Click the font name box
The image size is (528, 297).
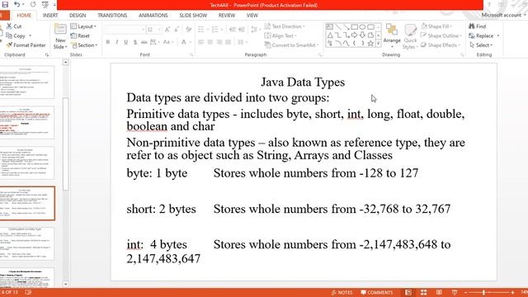[124, 30]
